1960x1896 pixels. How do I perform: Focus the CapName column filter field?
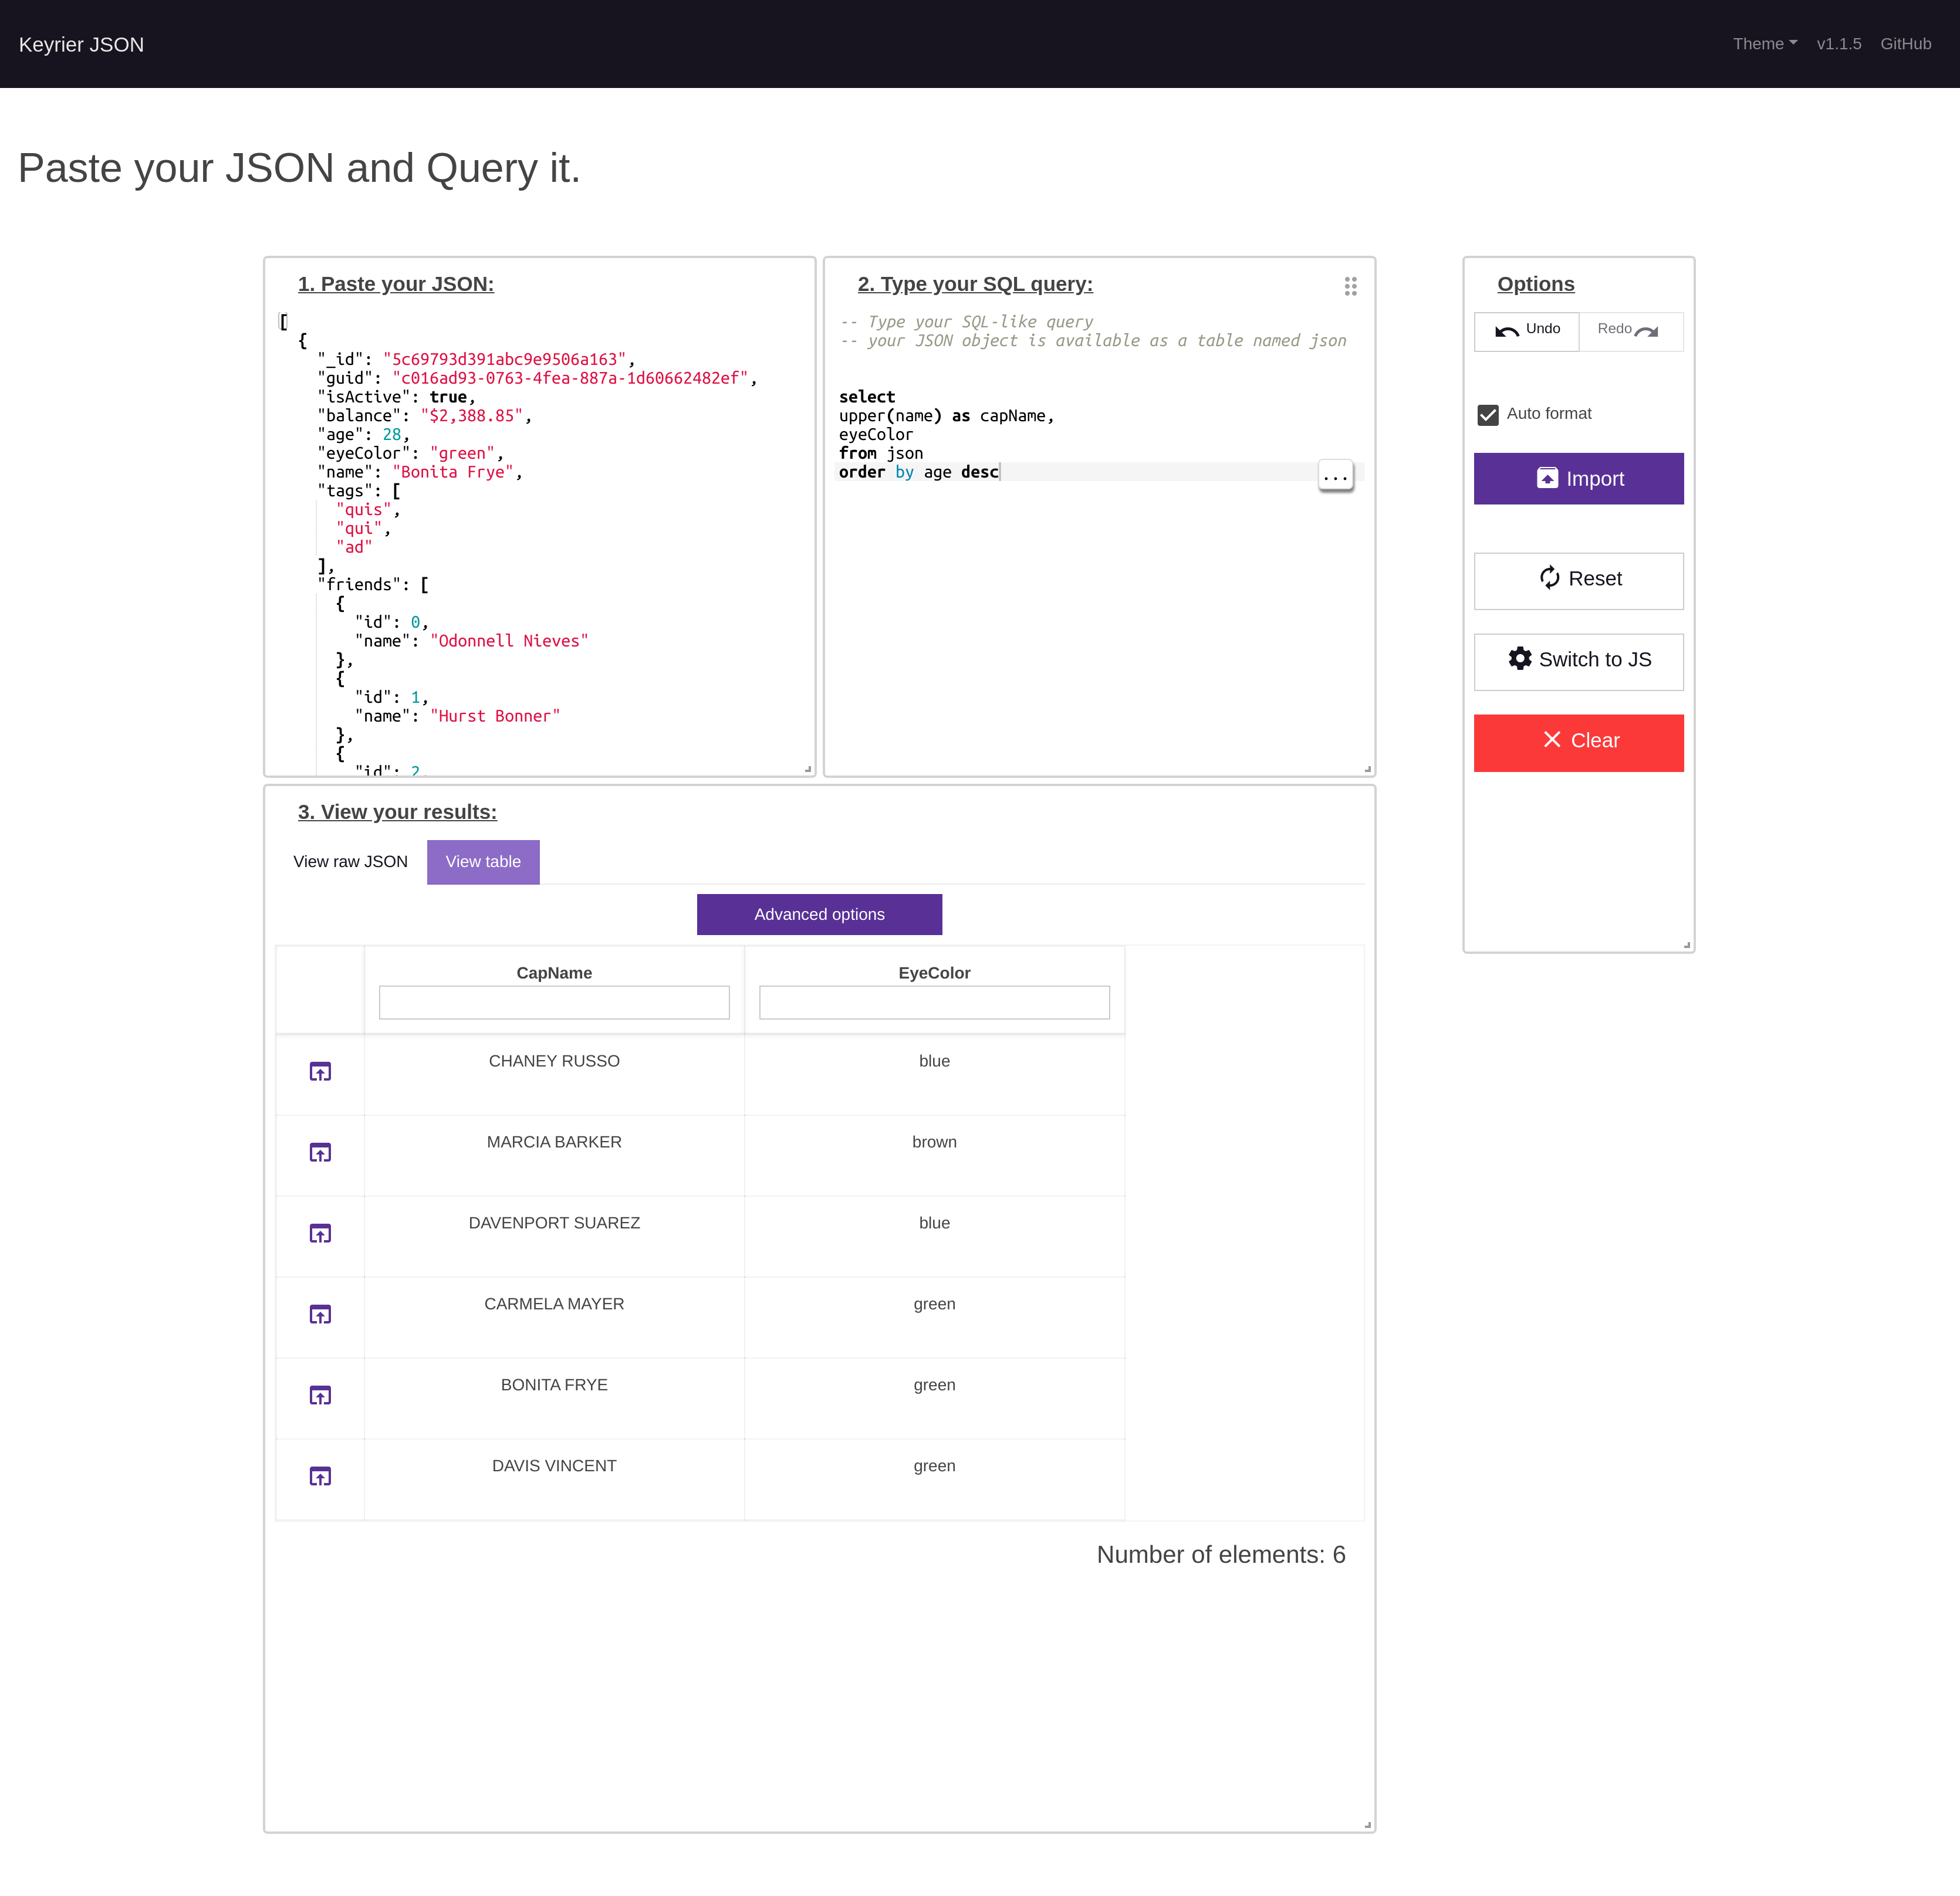point(554,1003)
